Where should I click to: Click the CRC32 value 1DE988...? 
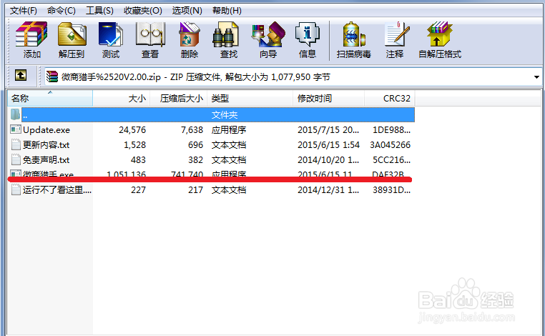coord(391,130)
